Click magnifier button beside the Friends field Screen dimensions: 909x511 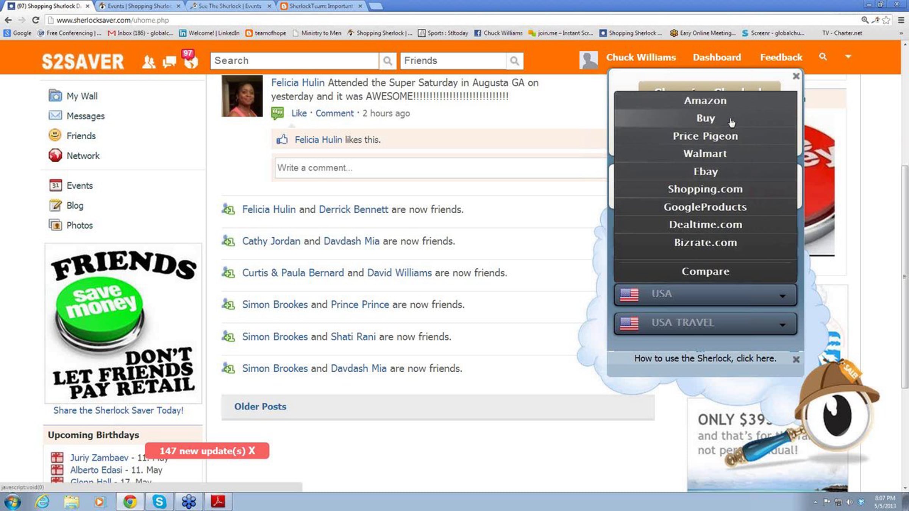(x=514, y=61)
